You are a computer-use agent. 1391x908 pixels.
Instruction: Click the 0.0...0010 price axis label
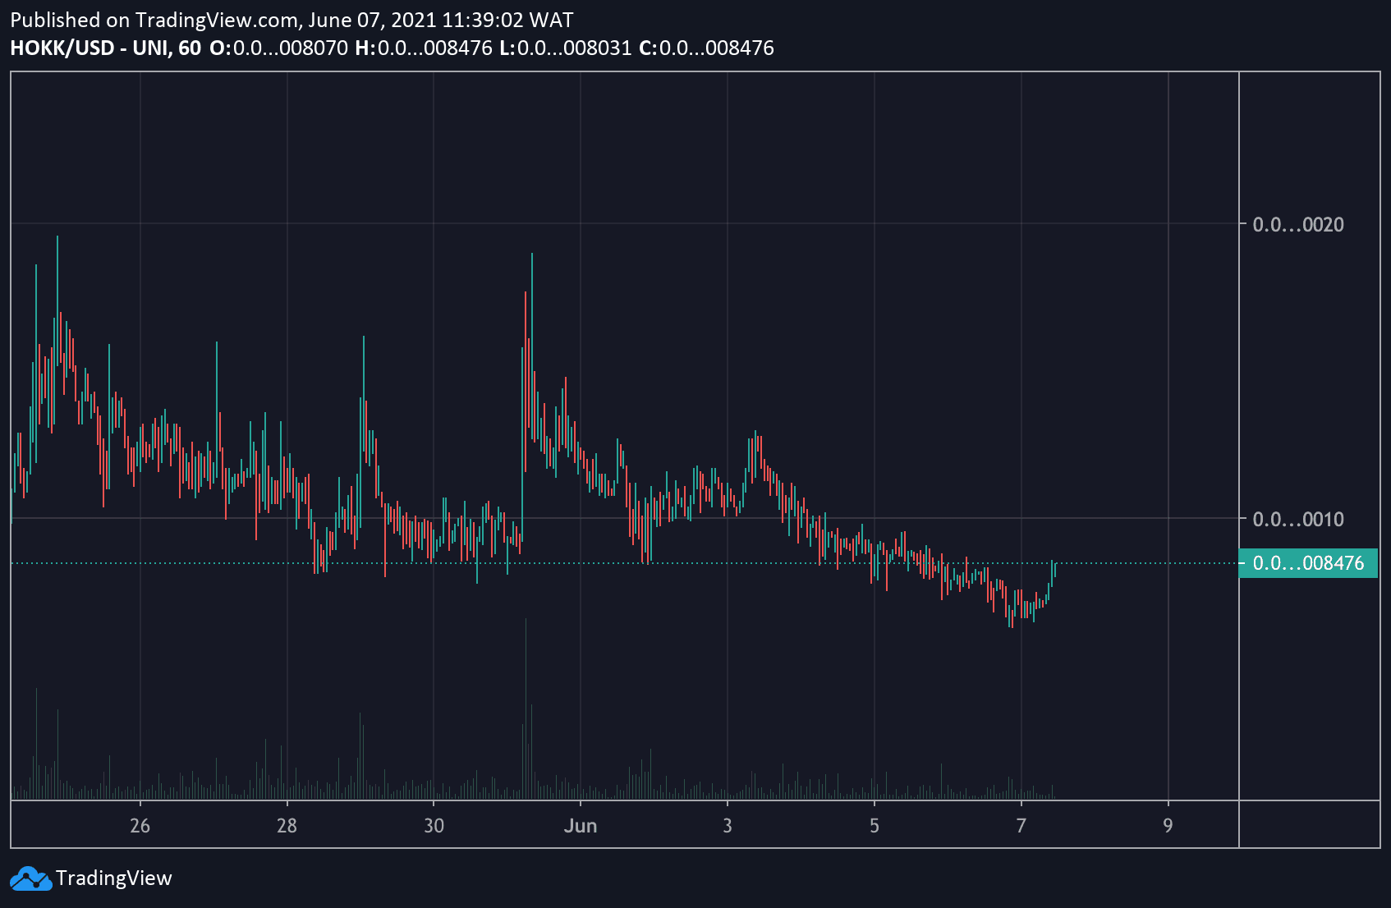pos(1297,519)
